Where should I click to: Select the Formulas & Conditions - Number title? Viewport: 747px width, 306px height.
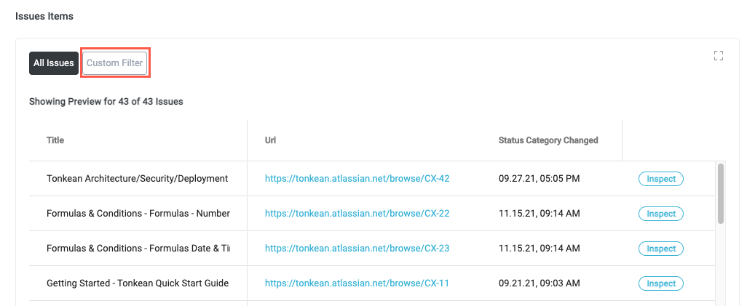(138, 214)
